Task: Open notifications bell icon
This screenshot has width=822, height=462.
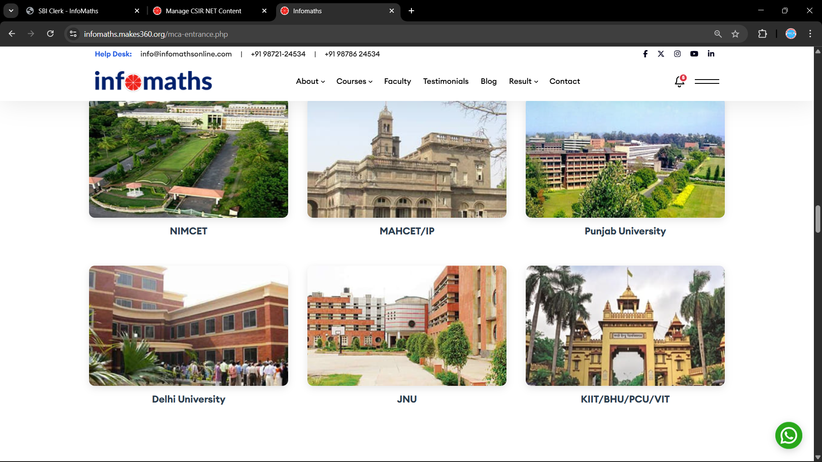Action: pos(679,81)
